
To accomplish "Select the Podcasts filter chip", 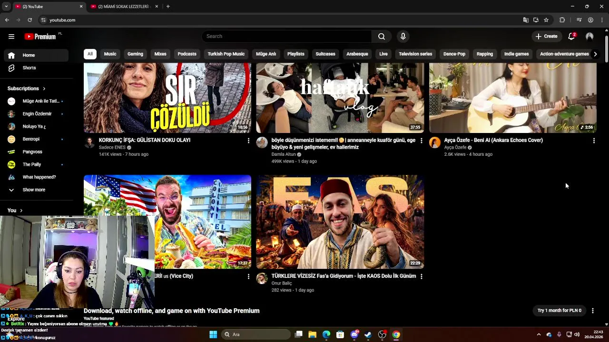I will 187,54.
